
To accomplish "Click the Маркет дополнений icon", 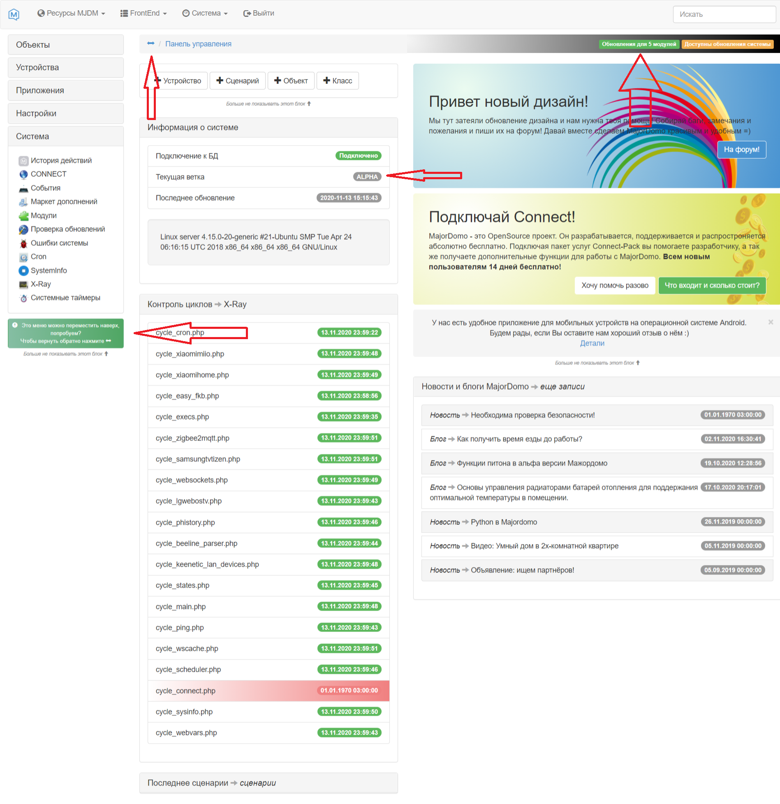I will click(x=23, y=202).
